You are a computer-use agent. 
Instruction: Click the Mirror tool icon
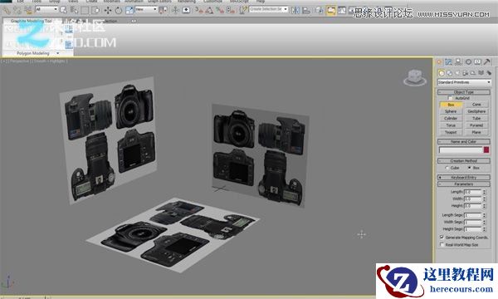pos(295,11)
